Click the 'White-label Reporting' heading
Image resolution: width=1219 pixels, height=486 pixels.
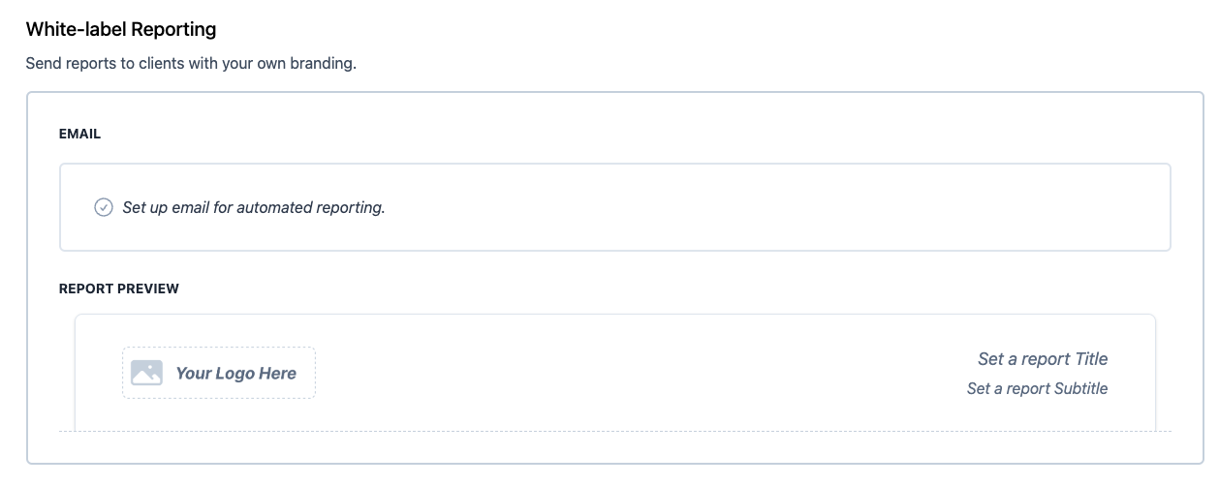pos(121,29)
